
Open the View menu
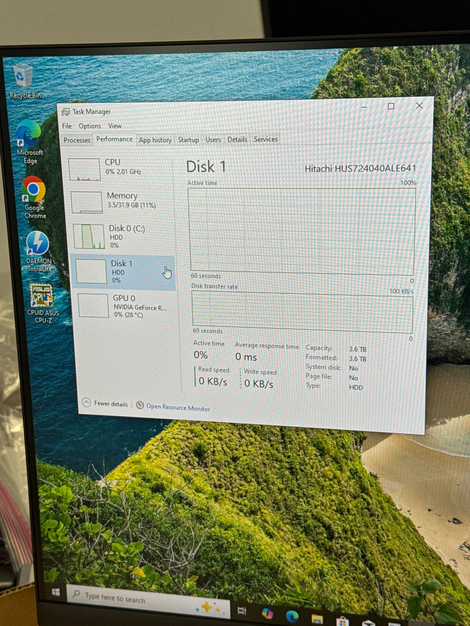pos(115,126)
